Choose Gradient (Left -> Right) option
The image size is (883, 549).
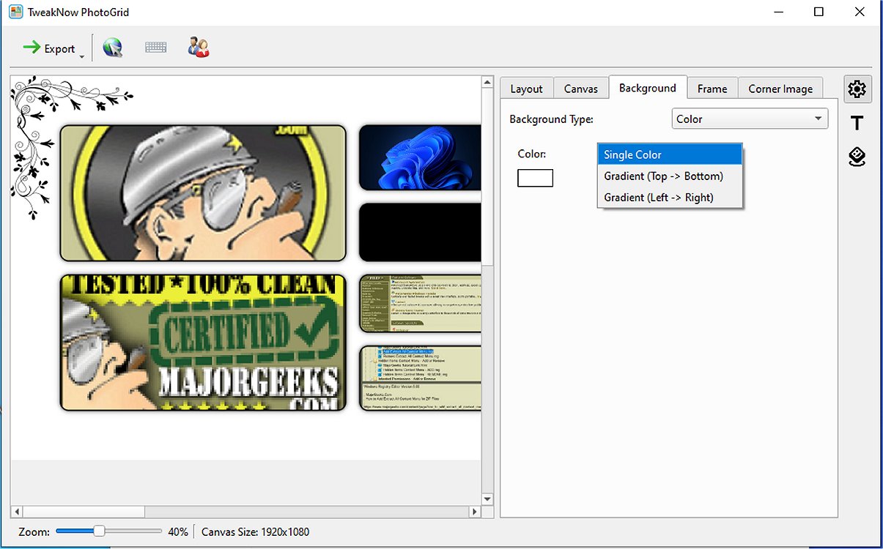(x=670, y=197)
